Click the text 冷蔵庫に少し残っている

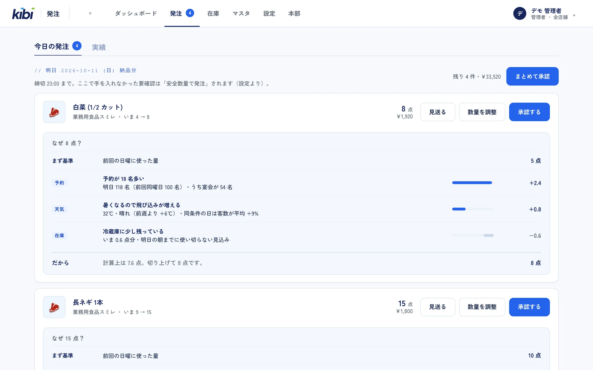(x=133, y=231)
